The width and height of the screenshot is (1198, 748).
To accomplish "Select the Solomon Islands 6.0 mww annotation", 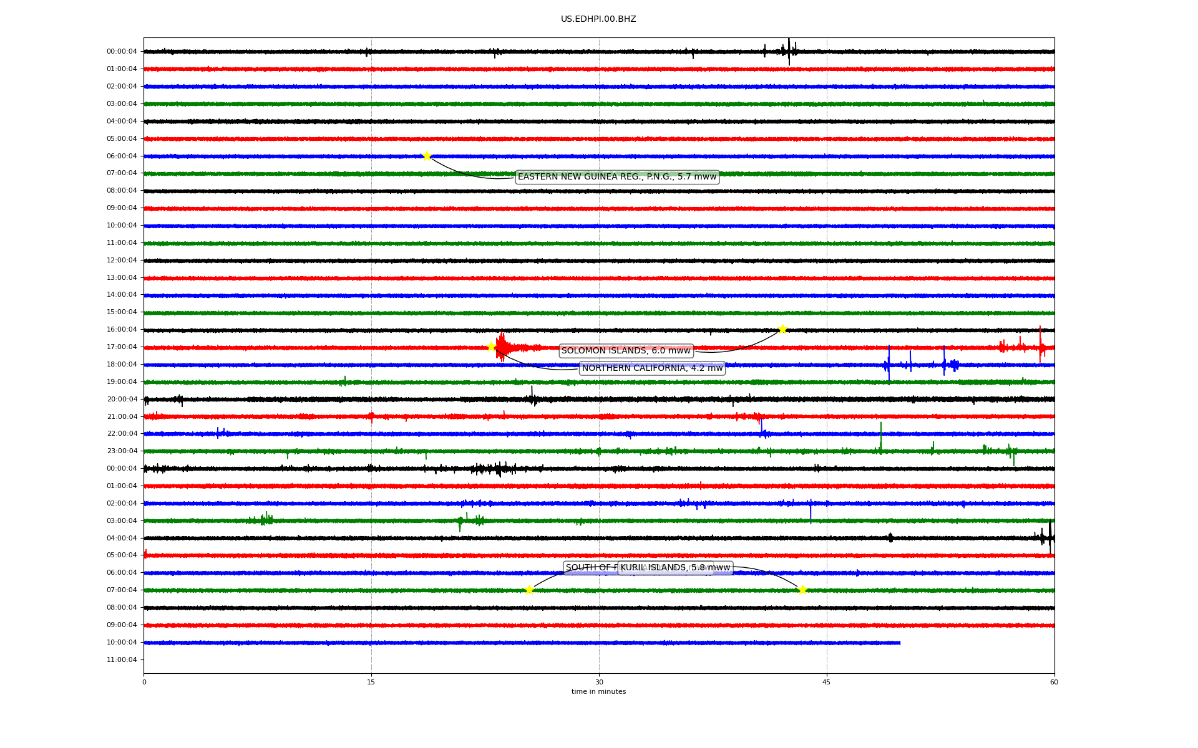I will pyautogui.click(x=626, y=351).
